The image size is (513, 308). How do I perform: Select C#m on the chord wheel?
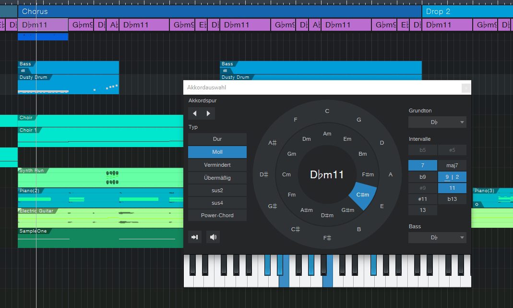363,195
